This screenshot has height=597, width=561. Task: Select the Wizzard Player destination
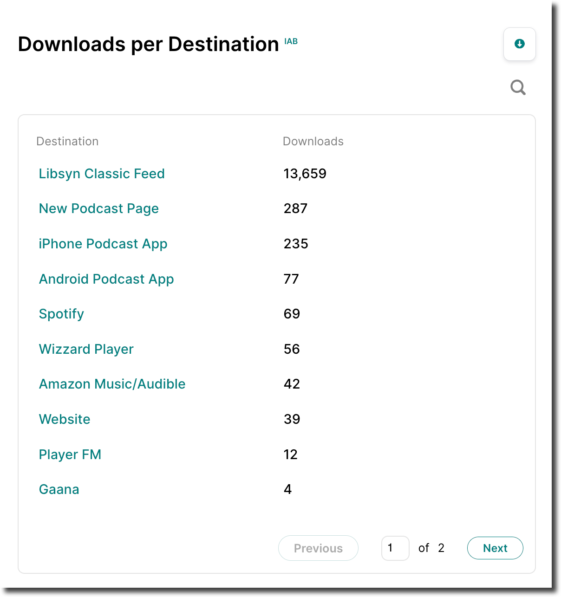pos(86,349)
